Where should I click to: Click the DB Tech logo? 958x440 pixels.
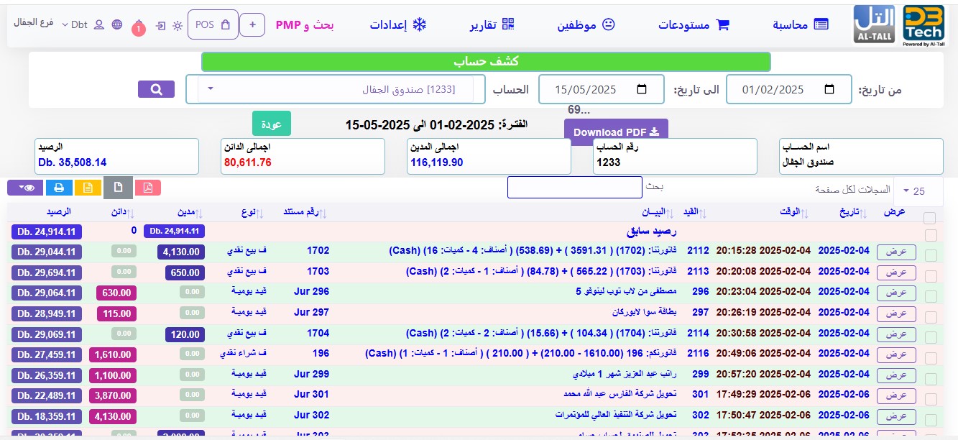point(924,25)
